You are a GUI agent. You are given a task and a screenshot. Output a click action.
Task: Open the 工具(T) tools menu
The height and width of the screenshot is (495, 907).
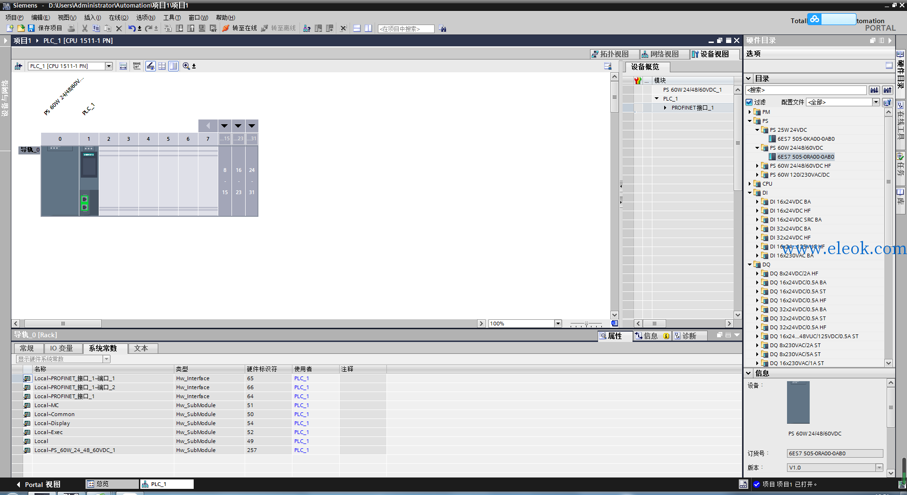[172, 17]
